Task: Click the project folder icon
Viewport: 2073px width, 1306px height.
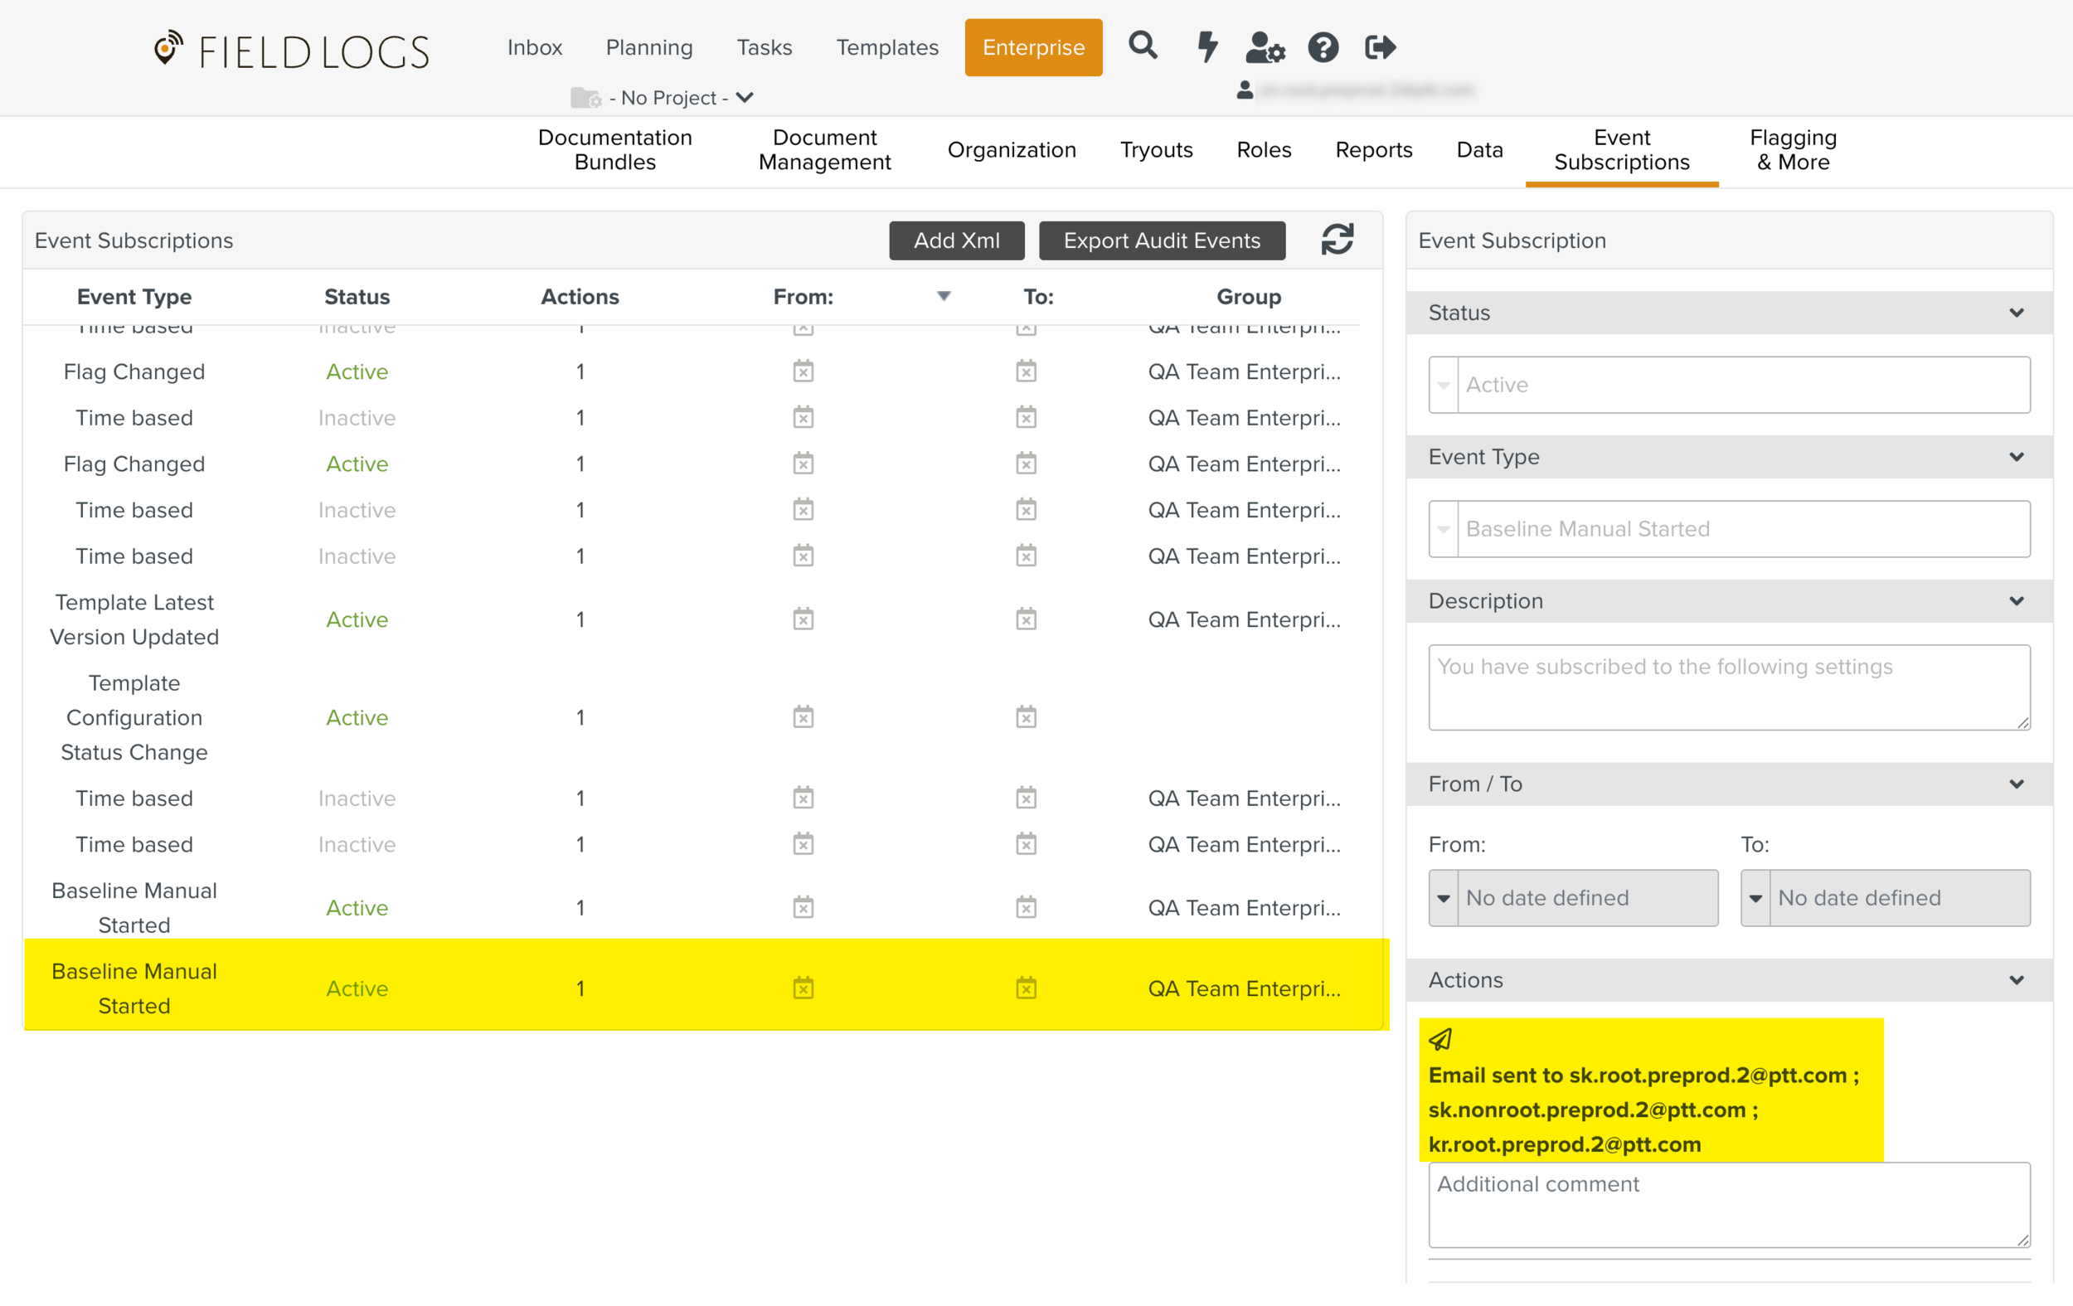Action: [585, 97]
